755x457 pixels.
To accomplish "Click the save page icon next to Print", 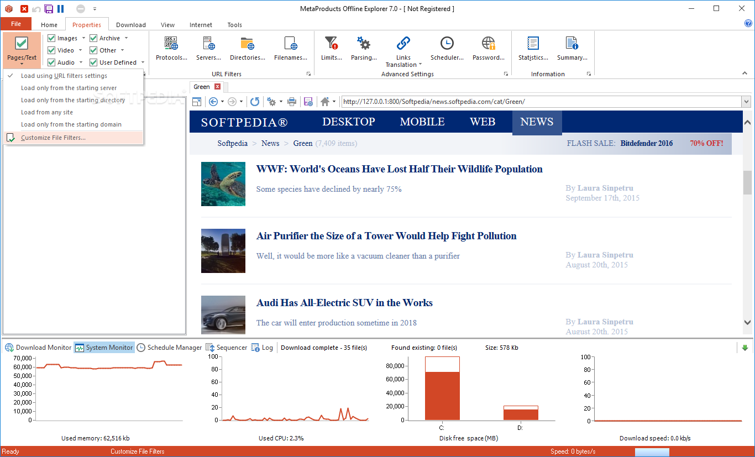I will click(x=308, y=102).
